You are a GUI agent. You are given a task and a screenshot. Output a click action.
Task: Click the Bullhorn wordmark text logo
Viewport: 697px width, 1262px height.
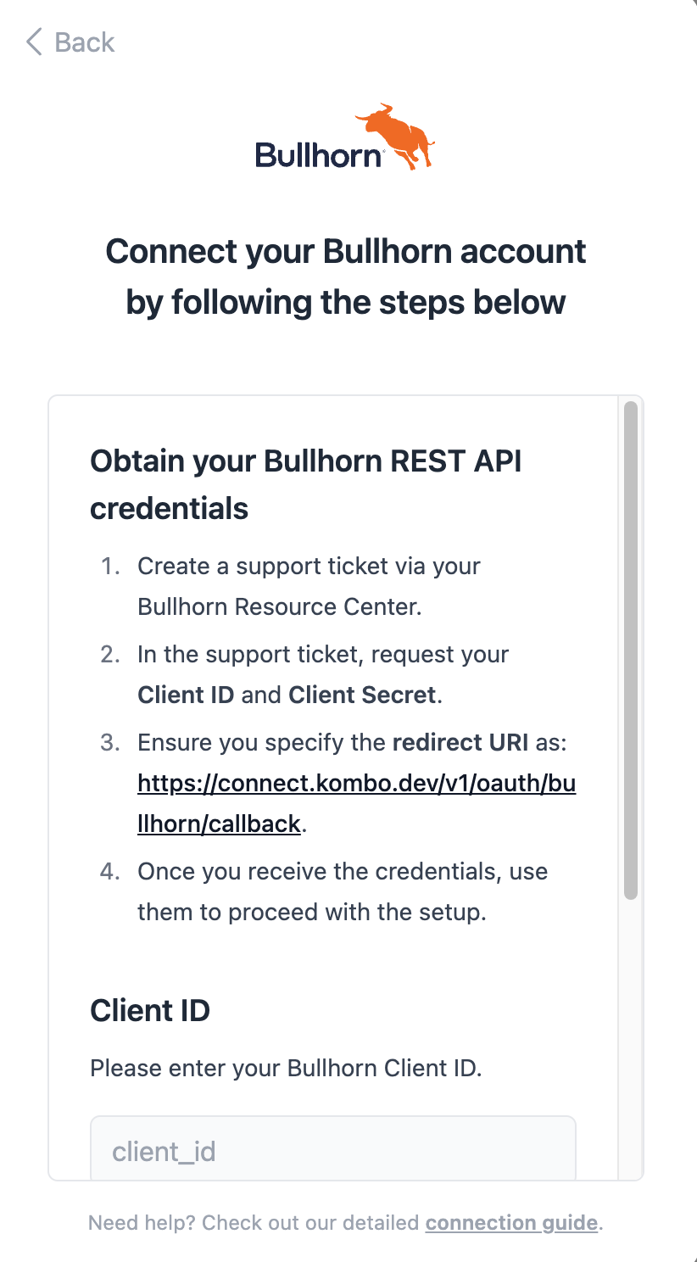pyautogui.click(x=320, y=154)
